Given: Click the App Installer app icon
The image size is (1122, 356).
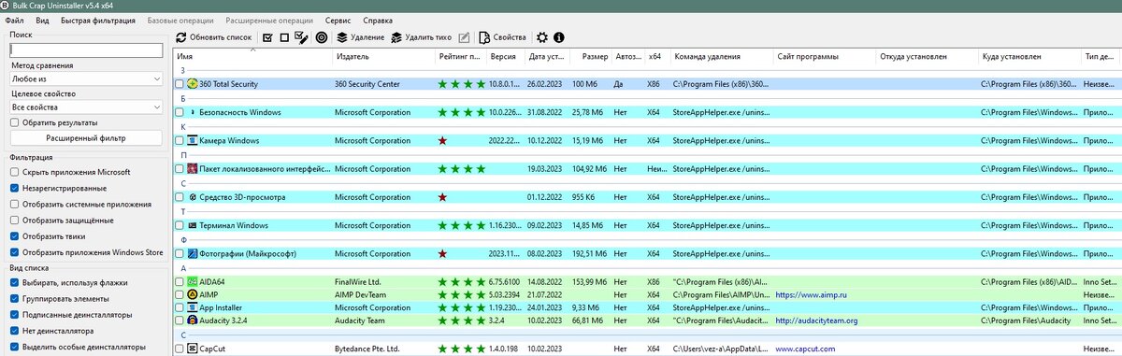Looking at the screenshot, I should [x=193, y=306].
